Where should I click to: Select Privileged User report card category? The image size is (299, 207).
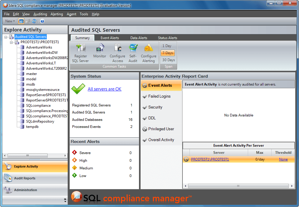coord(162,129)
